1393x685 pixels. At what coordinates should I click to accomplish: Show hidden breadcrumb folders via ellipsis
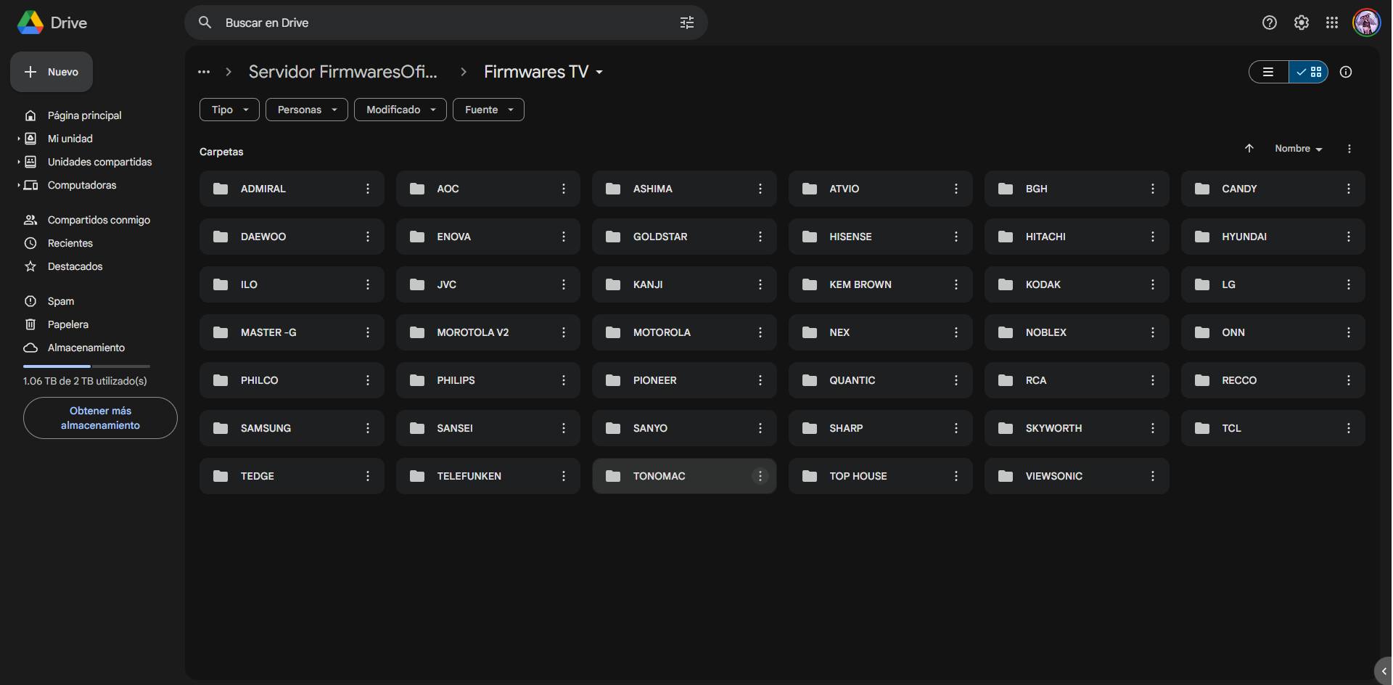pyautogui.click(x=204, y=72)
